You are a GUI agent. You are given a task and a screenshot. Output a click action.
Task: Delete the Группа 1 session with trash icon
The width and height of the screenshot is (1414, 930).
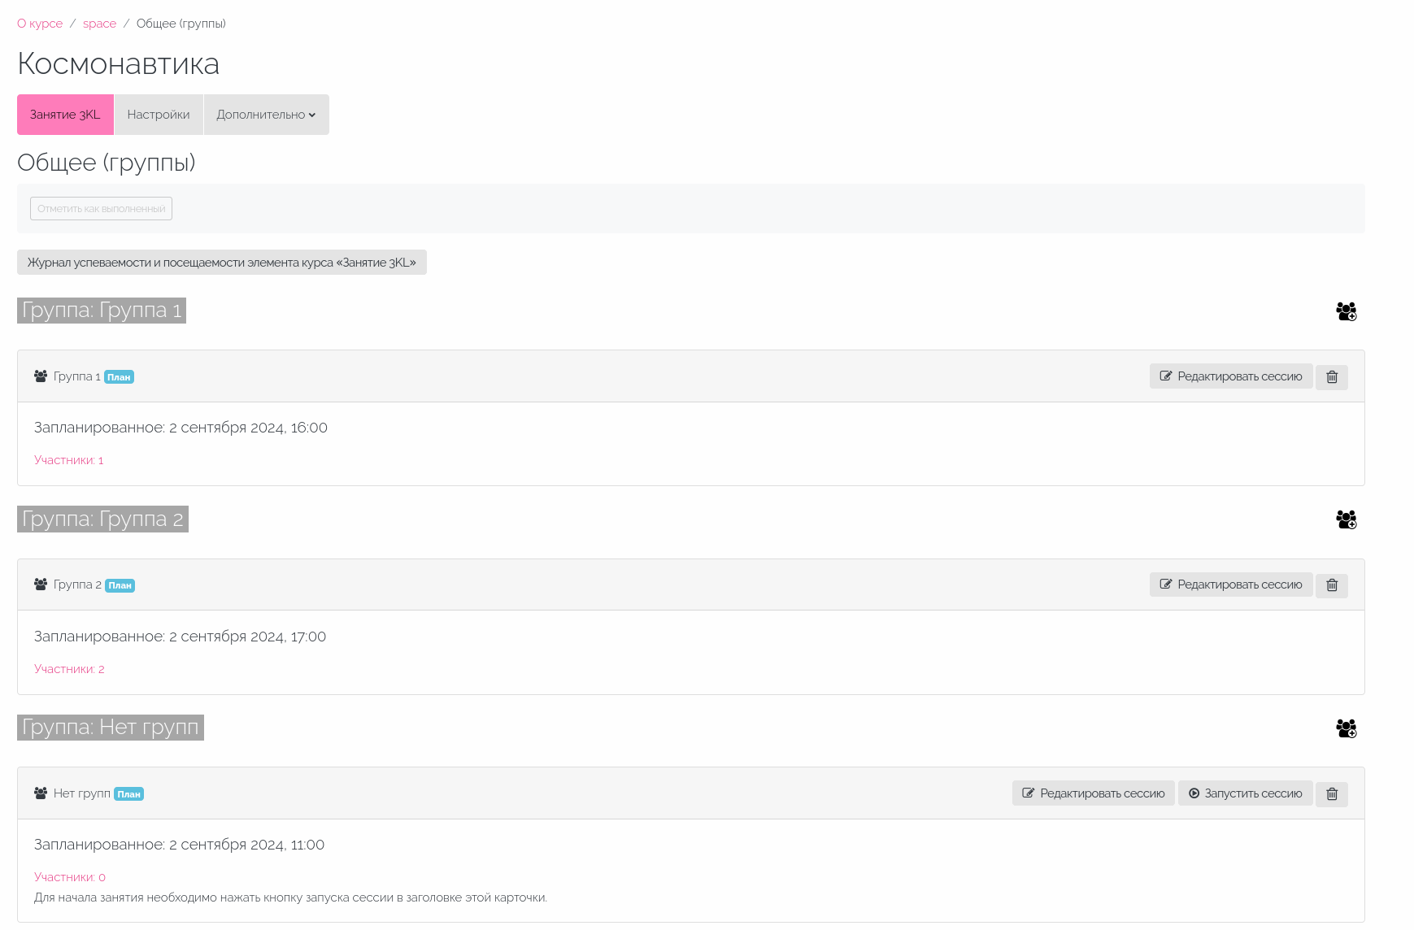[1332, 377]
